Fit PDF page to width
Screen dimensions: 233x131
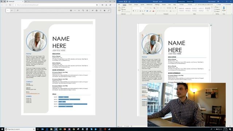click(71, 11)
